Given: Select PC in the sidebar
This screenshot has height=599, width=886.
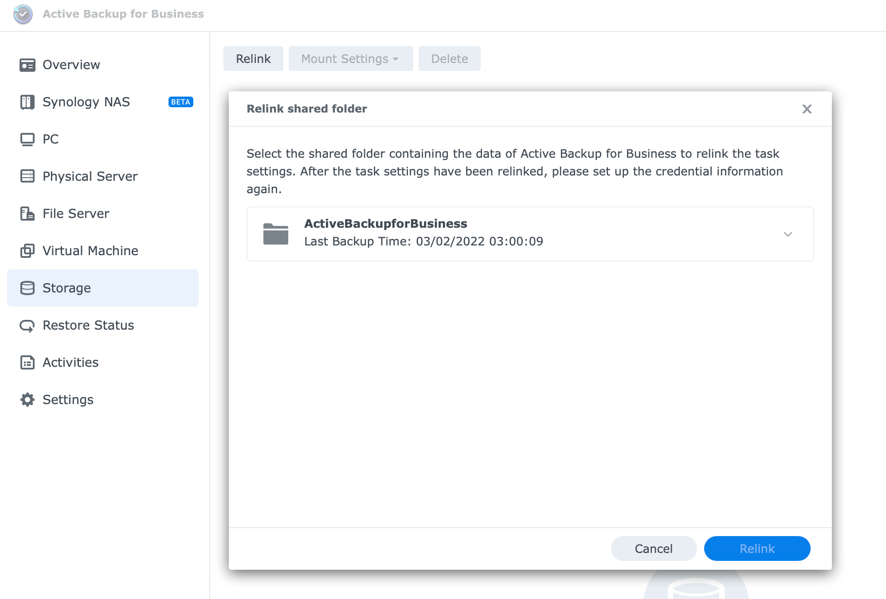Looking at the screenshot, I should 103,139.
